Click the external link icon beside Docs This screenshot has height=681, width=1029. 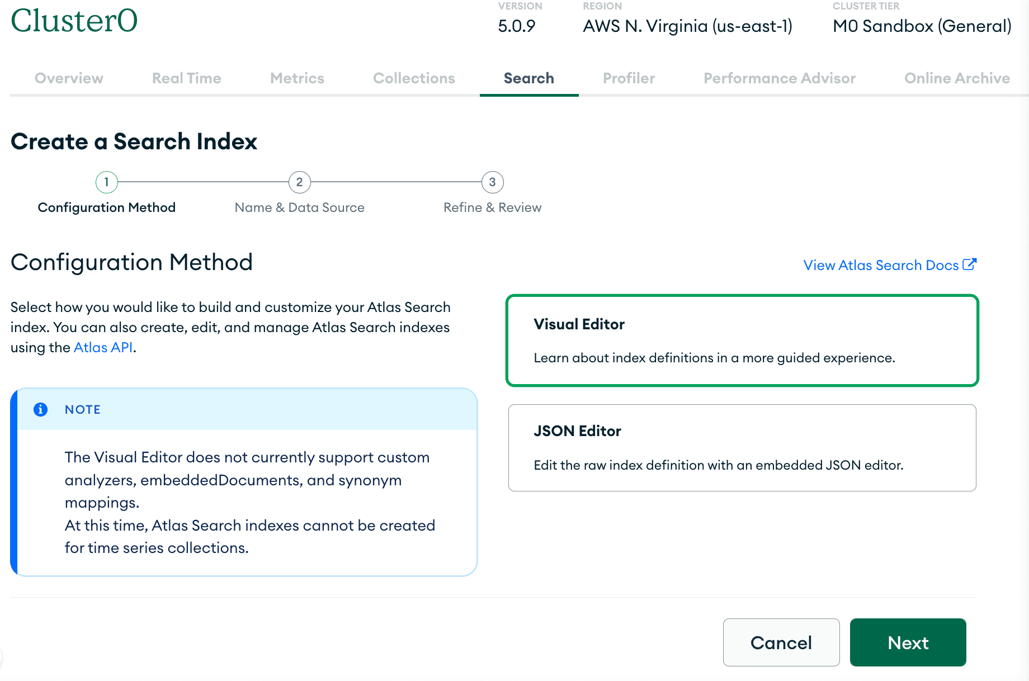[x=970, y=264]
